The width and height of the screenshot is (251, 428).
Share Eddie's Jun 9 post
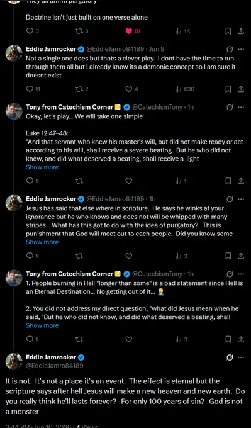click(241, 89)
